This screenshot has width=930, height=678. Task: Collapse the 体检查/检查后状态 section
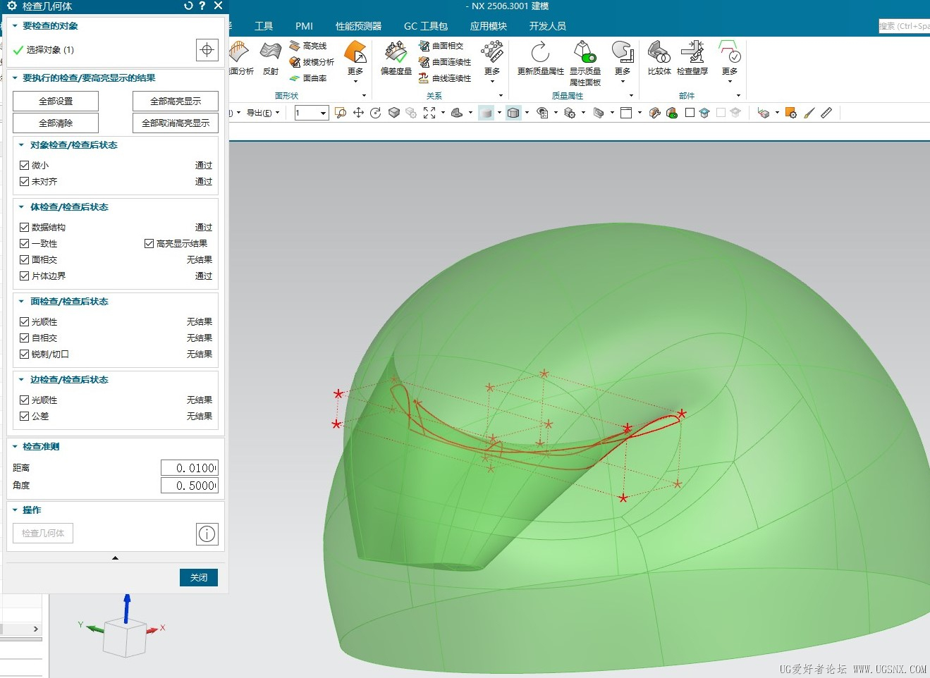tap(22, 207)
